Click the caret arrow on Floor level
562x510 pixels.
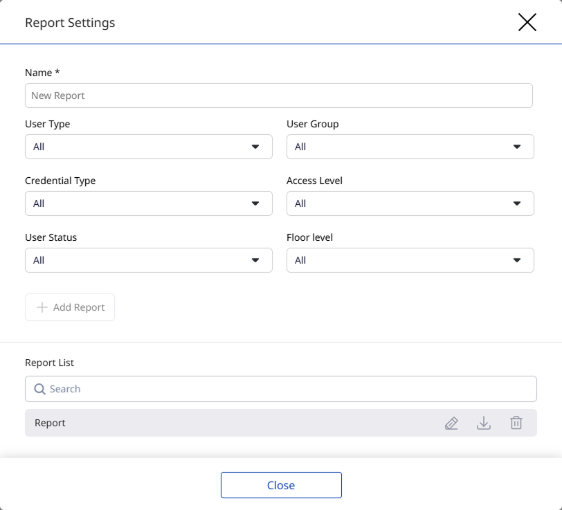point(517,260)
